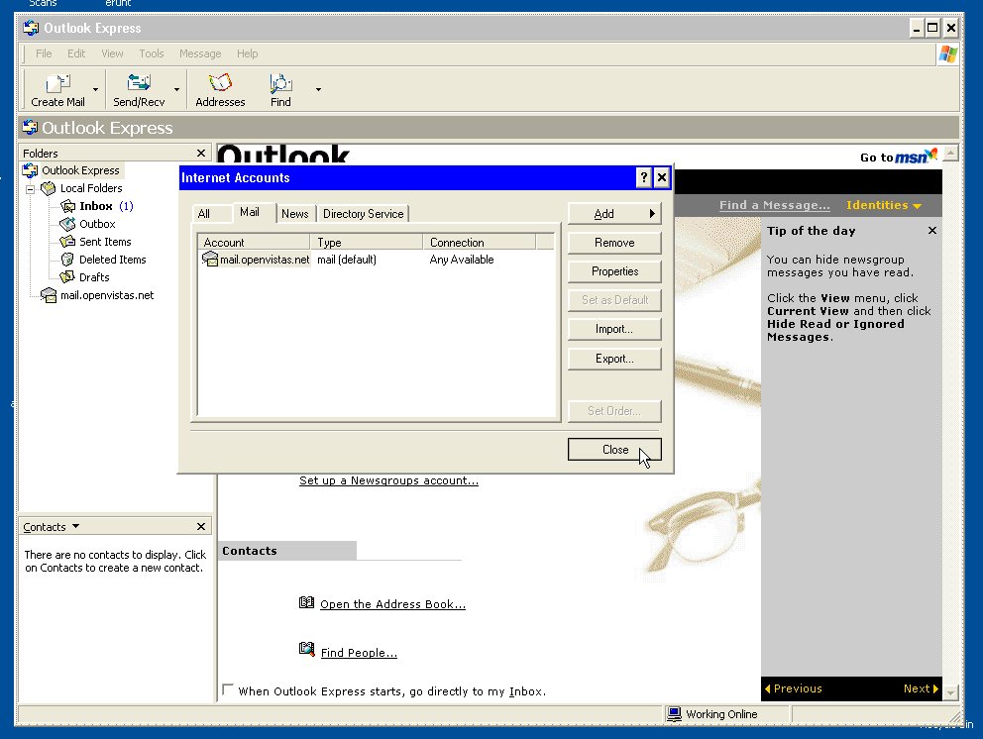
Task: Click the Go to msn link
Action: point(899,157)
